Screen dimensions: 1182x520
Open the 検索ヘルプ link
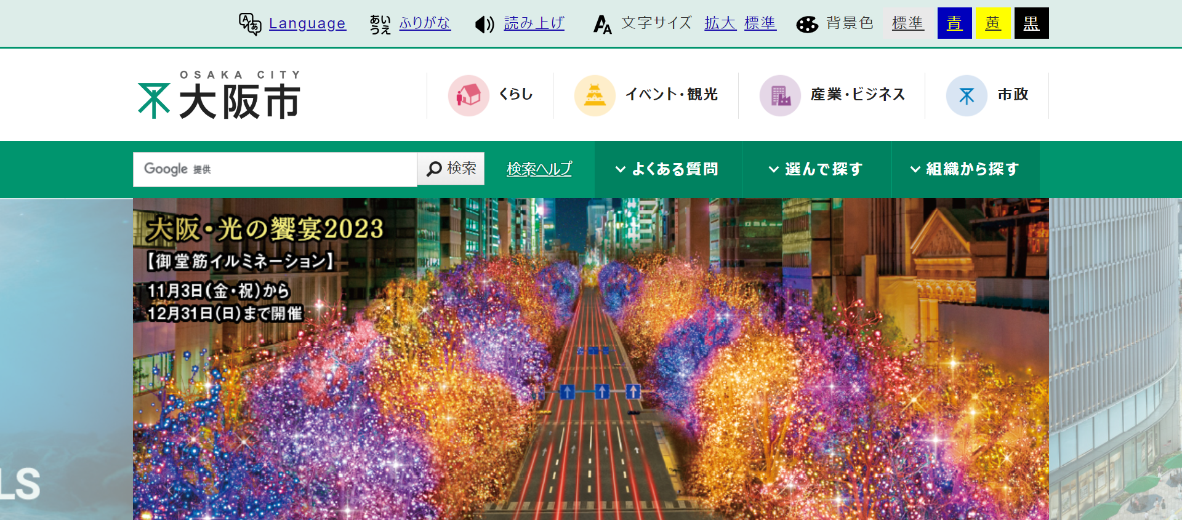pyautogui.click(x=539, y=169)
